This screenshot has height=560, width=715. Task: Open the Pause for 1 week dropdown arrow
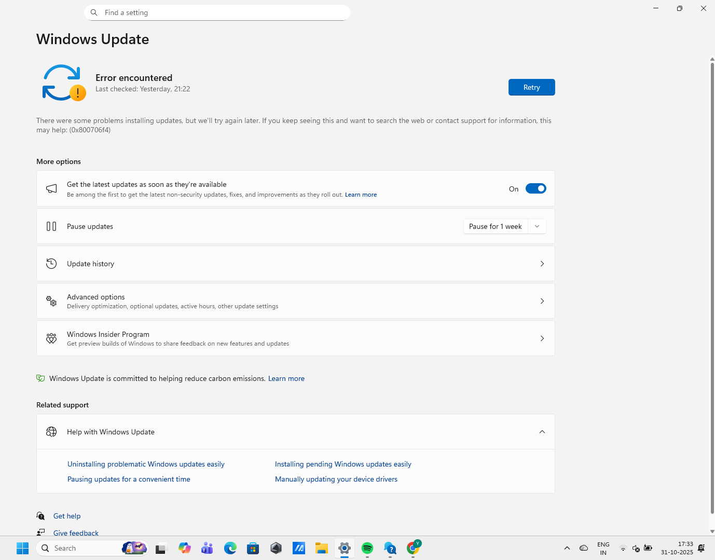click(537, 226)
